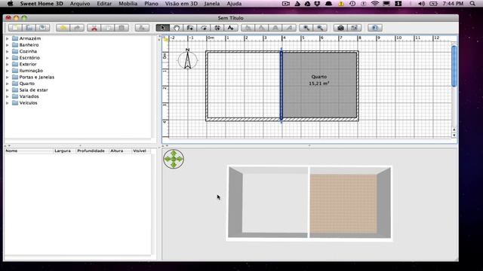Click the volume icon in menu bar

421,4
